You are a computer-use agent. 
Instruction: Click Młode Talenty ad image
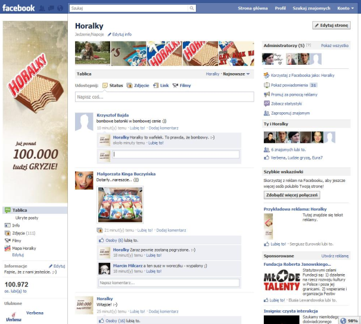[282, 281]
